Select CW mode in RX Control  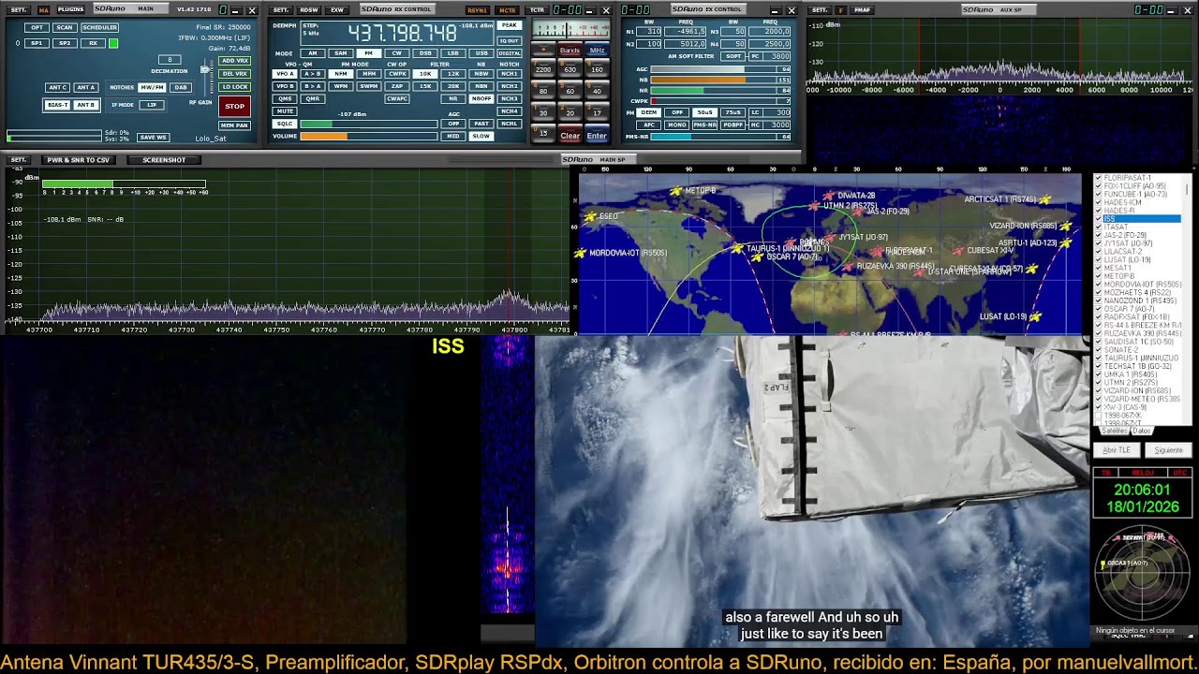(397, 53)
